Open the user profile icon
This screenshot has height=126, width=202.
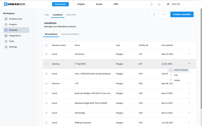click(159, 4)
